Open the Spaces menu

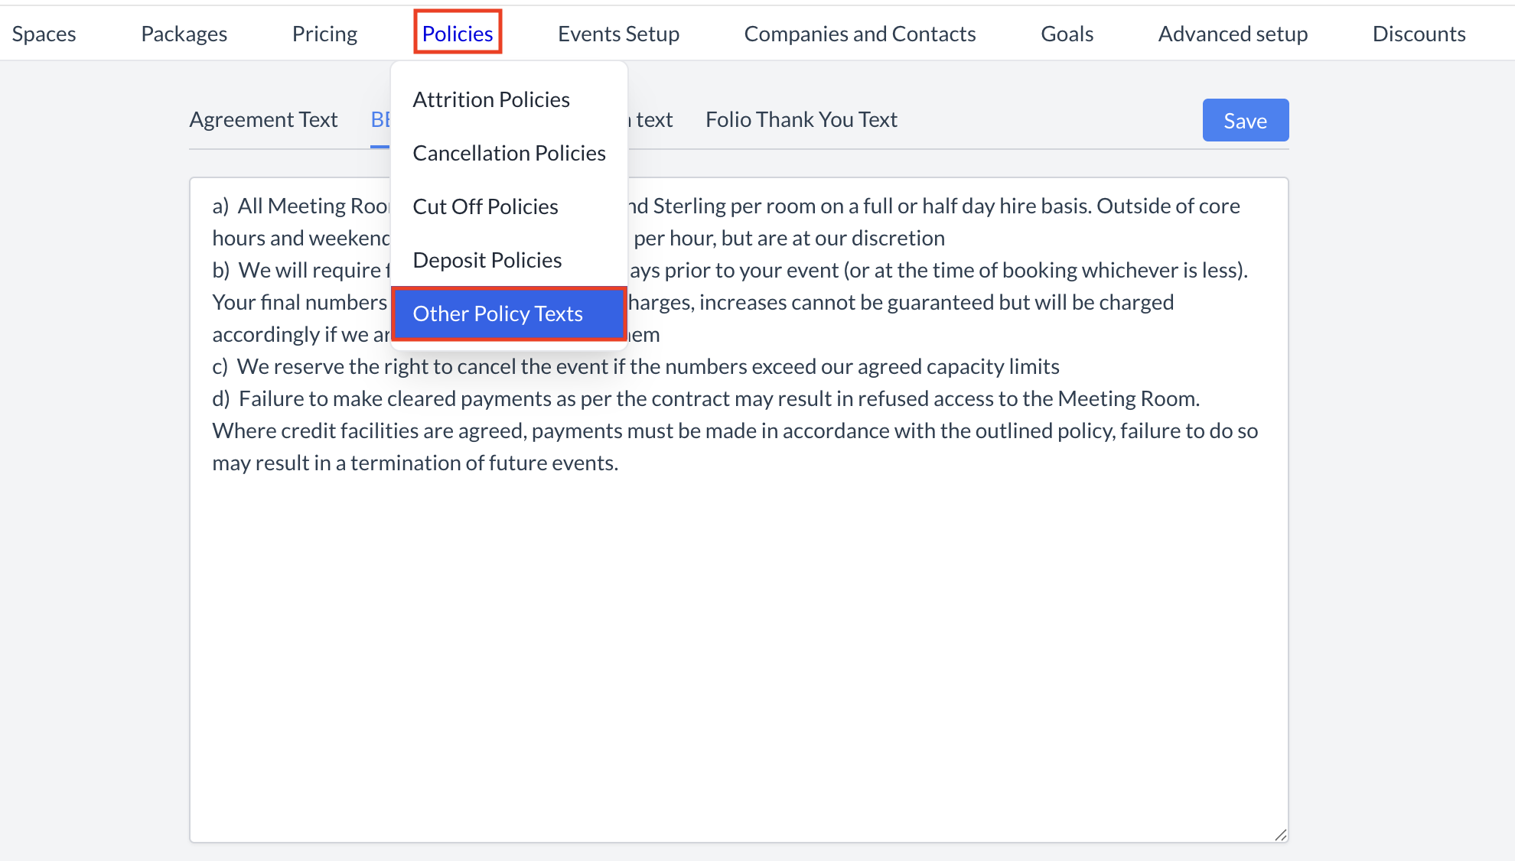[44, 34]
